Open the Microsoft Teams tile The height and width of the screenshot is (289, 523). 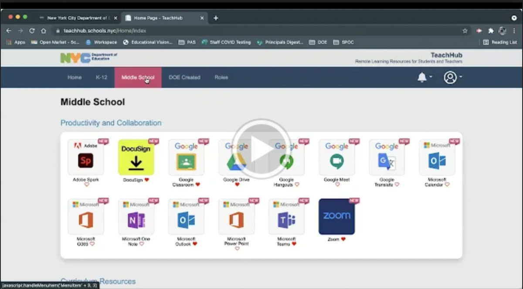coord(286,217)
